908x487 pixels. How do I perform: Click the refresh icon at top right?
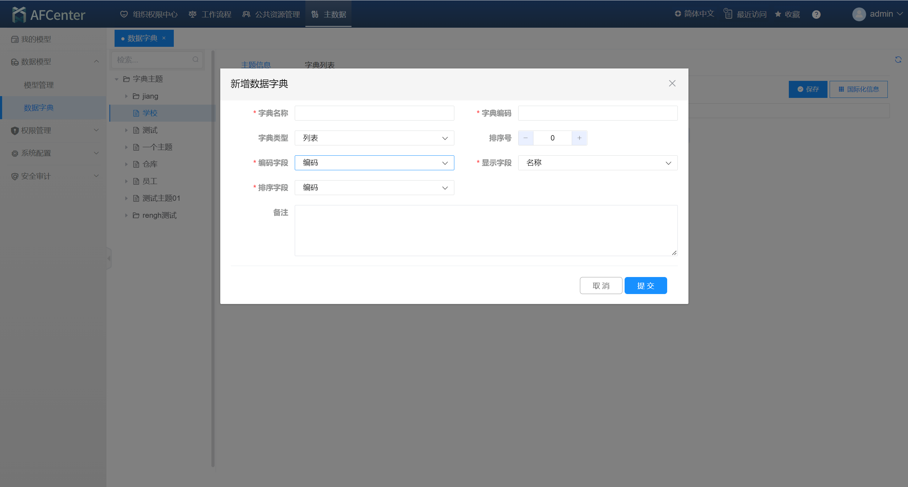(898, 60)
